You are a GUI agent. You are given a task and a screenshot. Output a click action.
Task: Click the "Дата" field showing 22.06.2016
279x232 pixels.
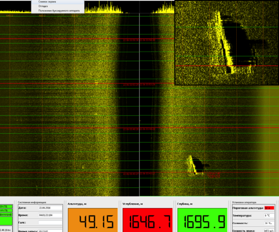point(50,208)
